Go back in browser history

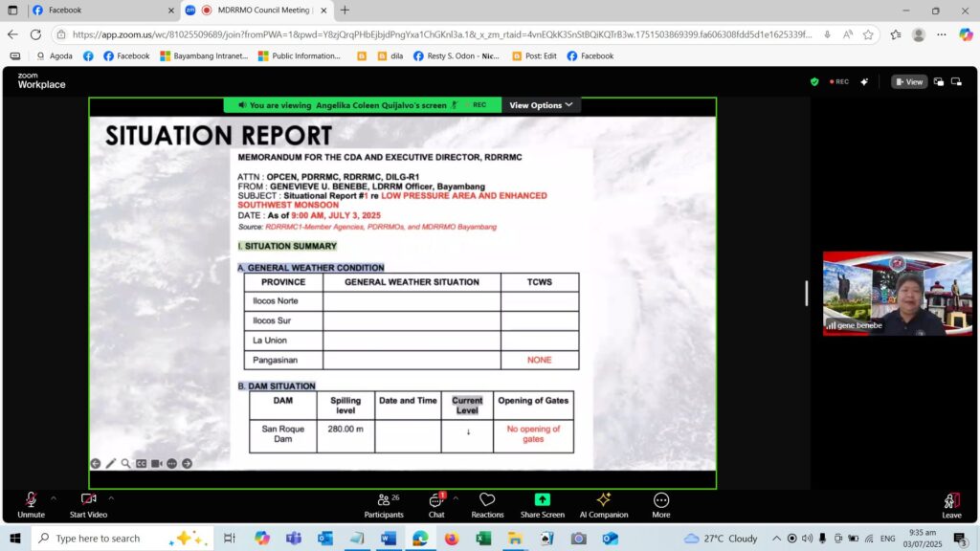click(x=12, y=34)
